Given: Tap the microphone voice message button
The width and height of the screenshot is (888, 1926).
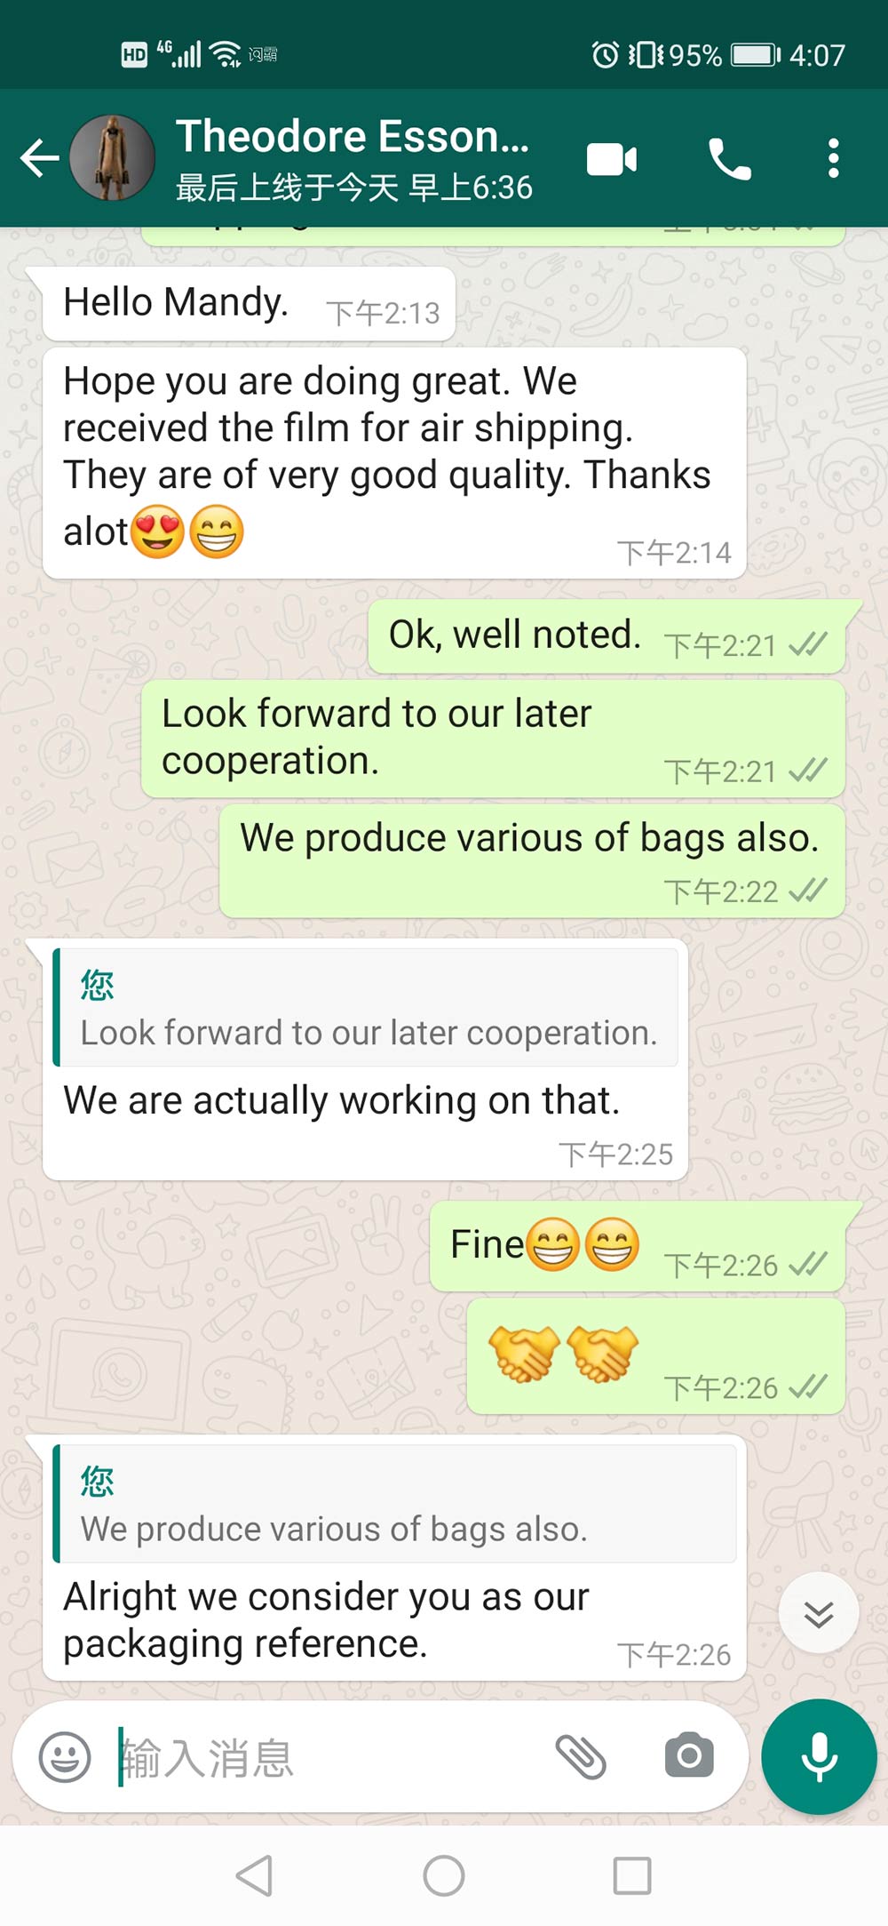Looking at the screenshot, I should click(x=819, y=1756).
